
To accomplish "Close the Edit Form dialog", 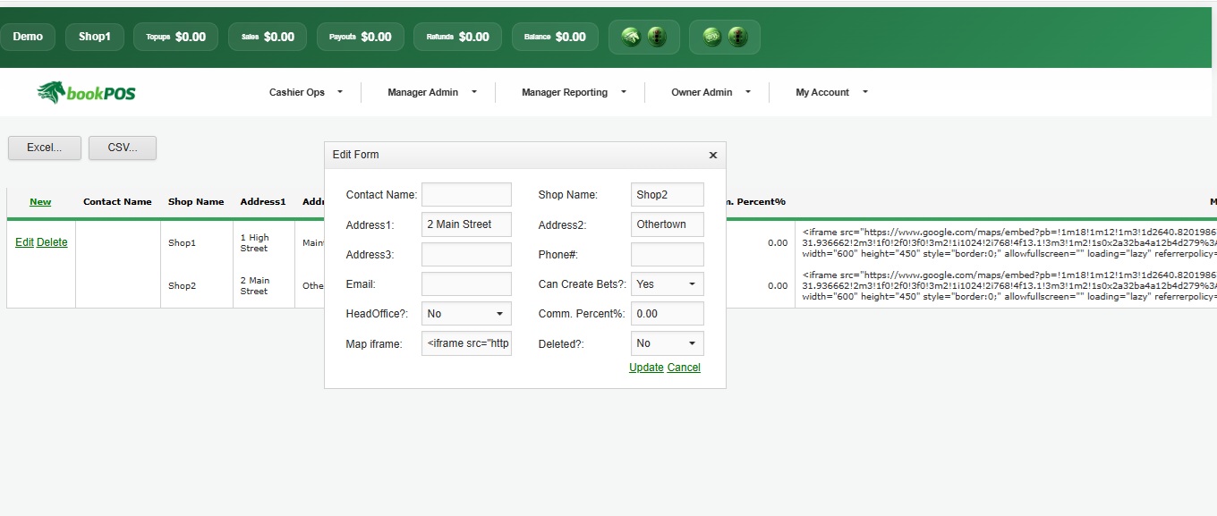I will (x=713, y=155).
